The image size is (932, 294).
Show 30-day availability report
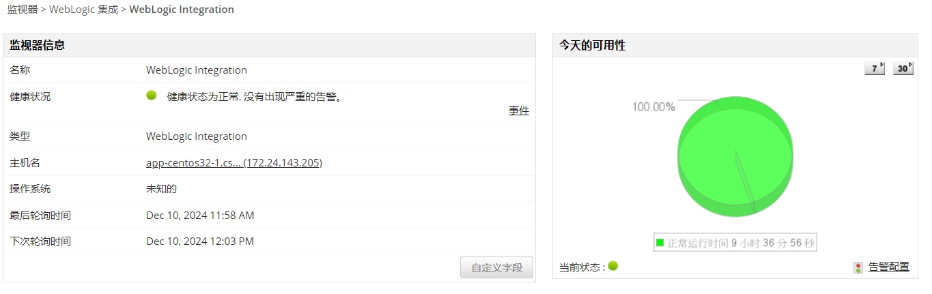tap(903, 68)
